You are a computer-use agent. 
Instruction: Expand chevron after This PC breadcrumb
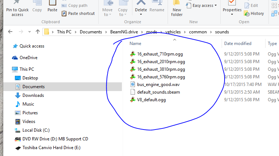pyautogui.click(x=75, y=32)
